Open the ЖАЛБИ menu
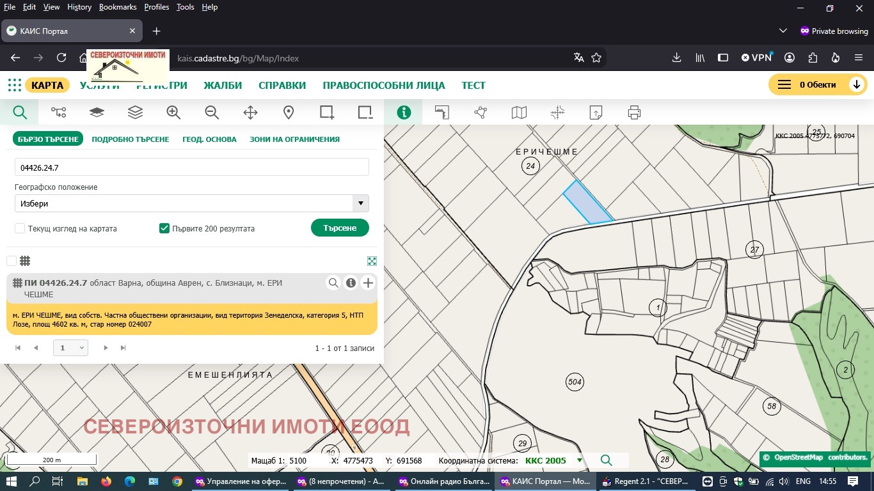 [x=223, y=85]
